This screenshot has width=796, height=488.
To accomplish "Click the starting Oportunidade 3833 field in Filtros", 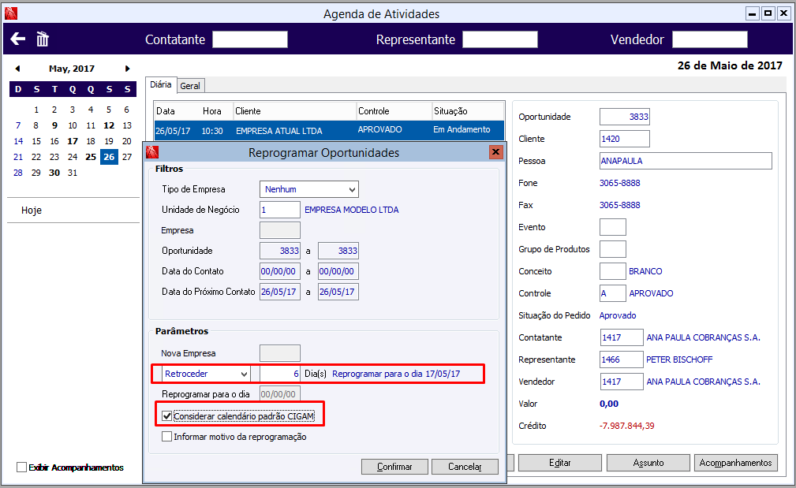I will point(280,251).
